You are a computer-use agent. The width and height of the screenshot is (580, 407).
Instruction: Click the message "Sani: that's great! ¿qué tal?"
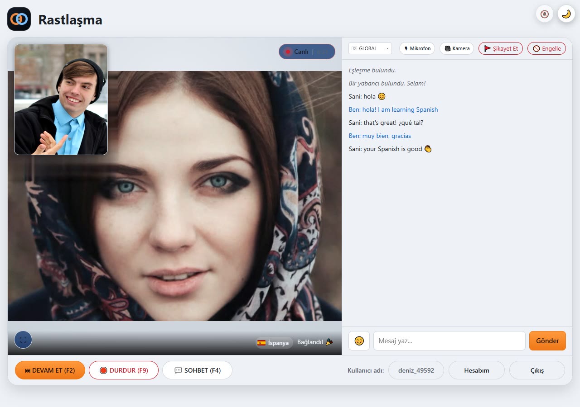pos(386,123)
